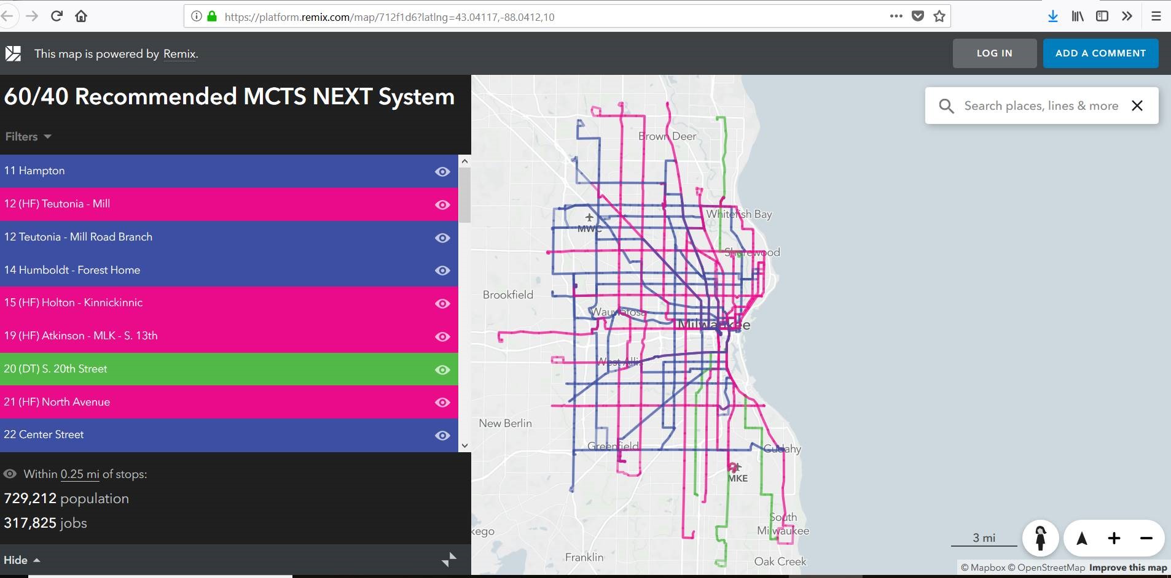Hide the 22 Center Street line
The width and height of the screenshot is (1171, 578).
point(442,436)
